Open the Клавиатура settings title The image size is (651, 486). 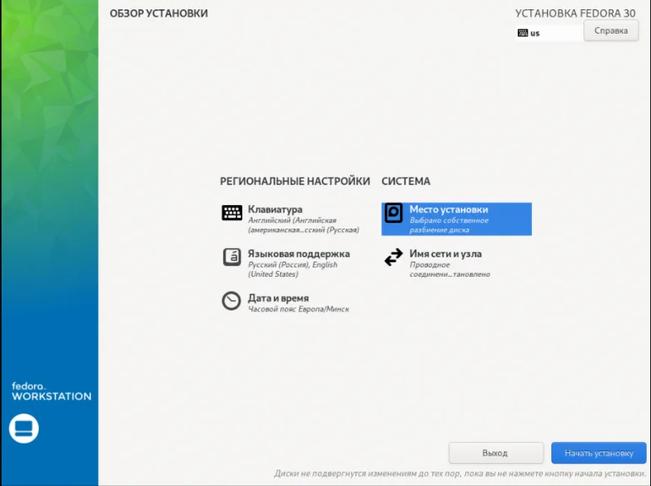click(x=275, y=209)
